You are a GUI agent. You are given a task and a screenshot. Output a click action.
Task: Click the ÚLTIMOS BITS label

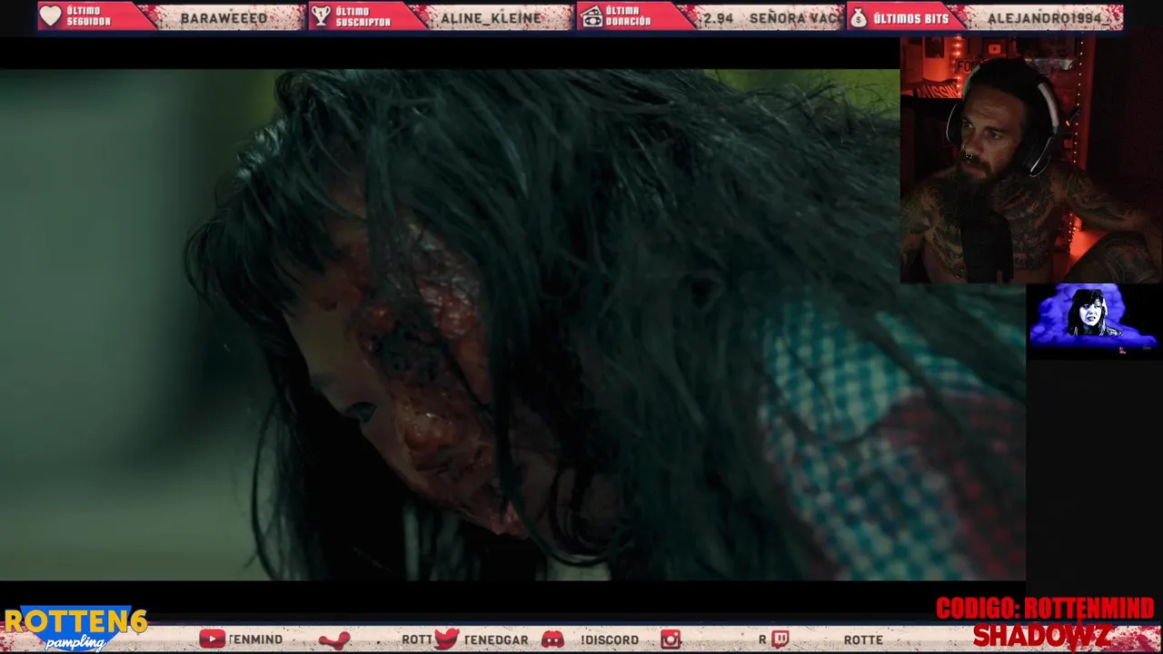click(910, 18)
